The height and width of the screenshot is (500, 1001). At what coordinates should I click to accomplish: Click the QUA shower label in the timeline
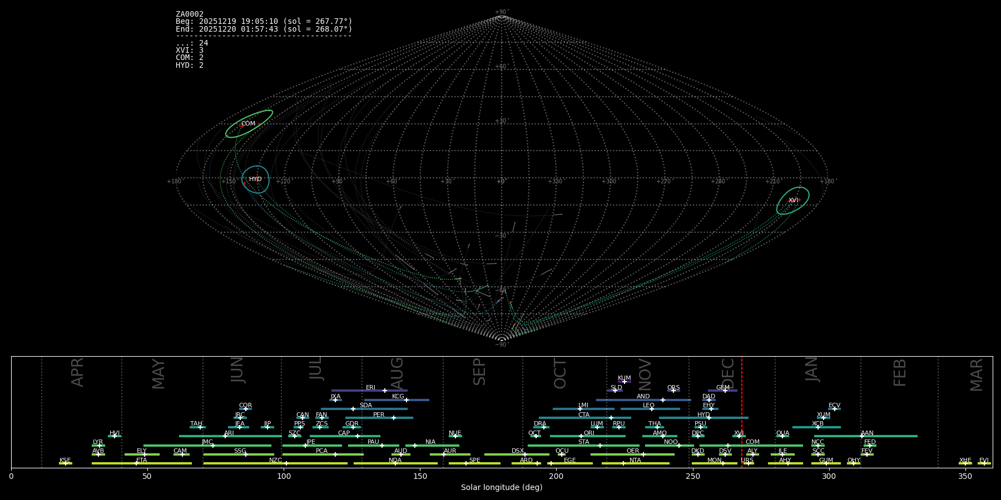782,433
